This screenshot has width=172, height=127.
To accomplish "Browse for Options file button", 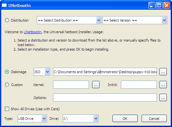I will (x=163, y=98).
